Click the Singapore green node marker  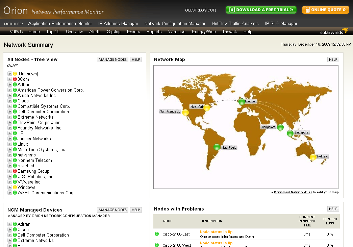[x=290, y=133]
